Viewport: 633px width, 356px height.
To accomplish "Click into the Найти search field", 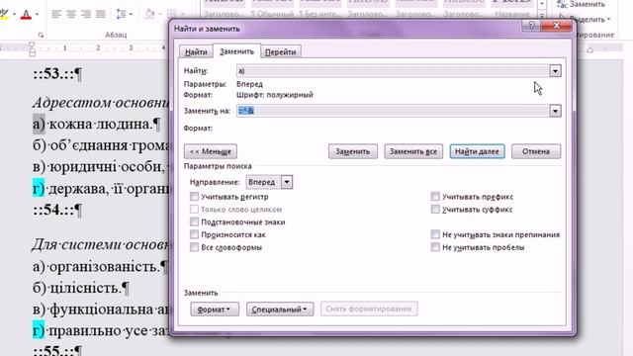I will point(393,71).
